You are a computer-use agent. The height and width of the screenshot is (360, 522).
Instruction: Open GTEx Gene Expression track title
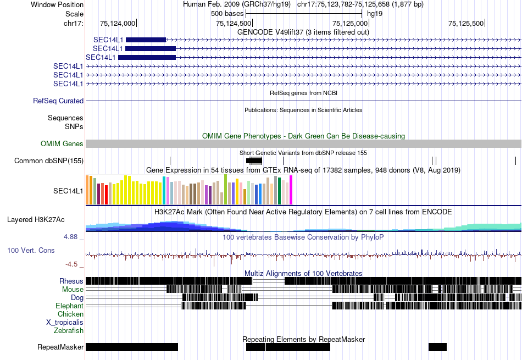click(x=303, y=170)
